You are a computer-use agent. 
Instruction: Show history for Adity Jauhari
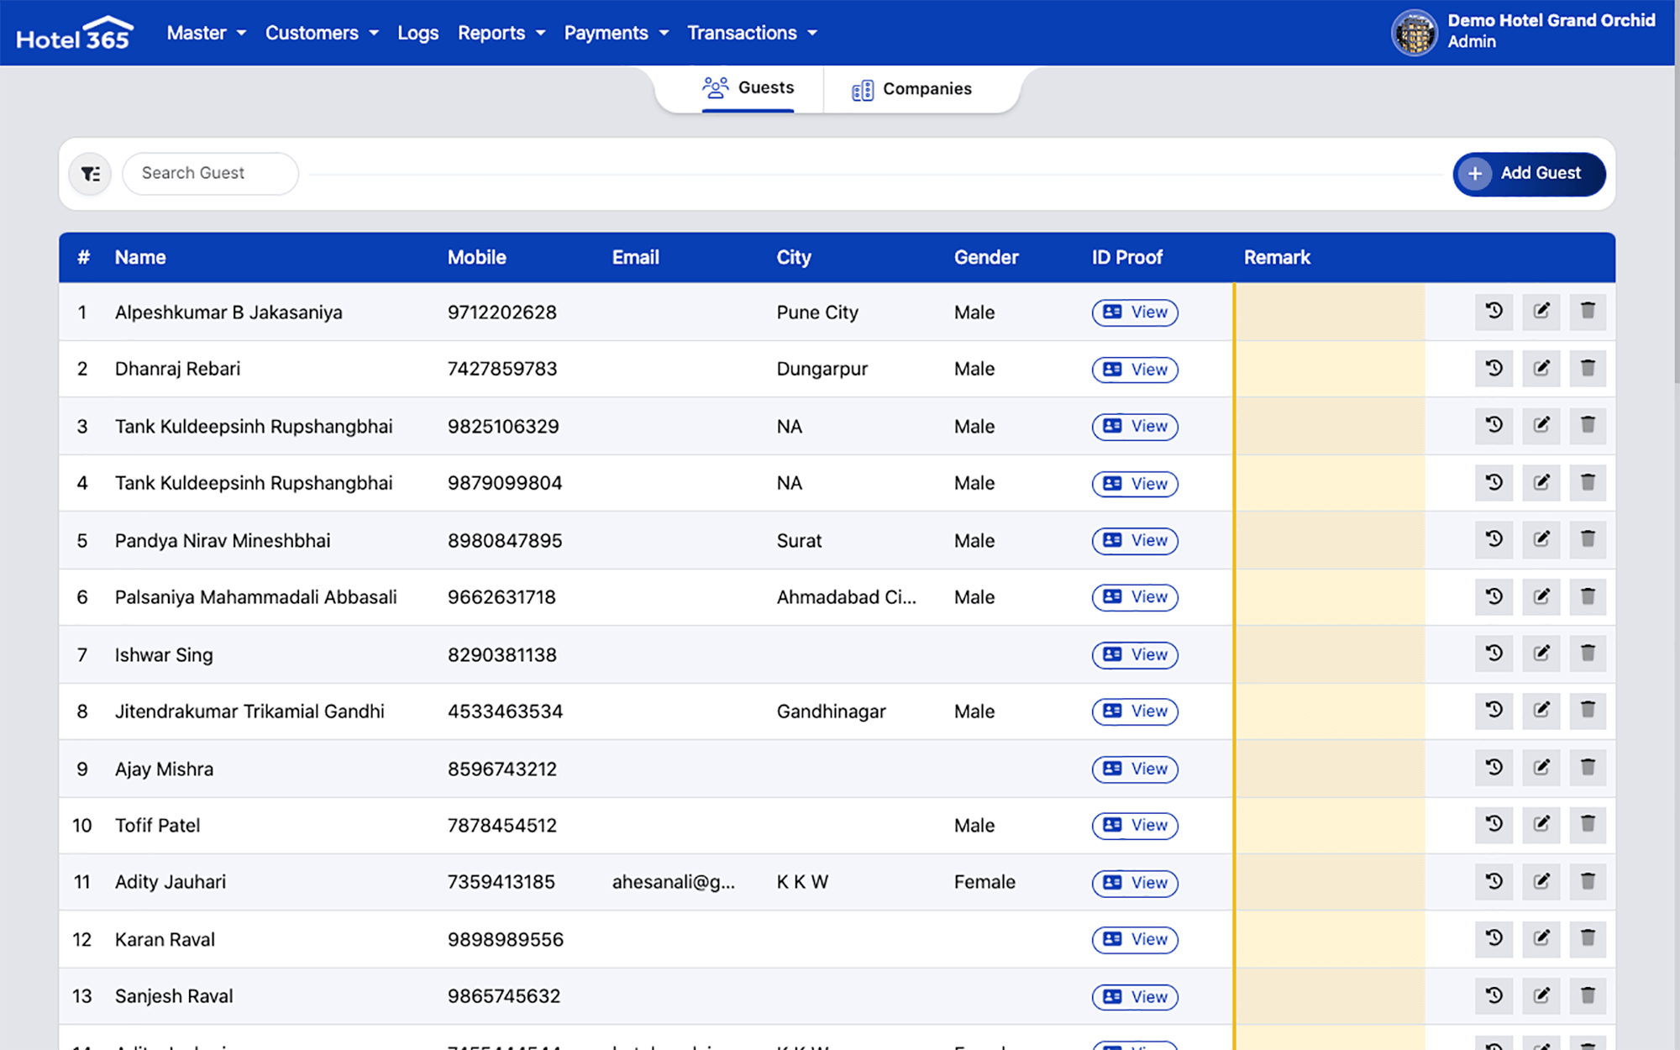pos(1494,881)
